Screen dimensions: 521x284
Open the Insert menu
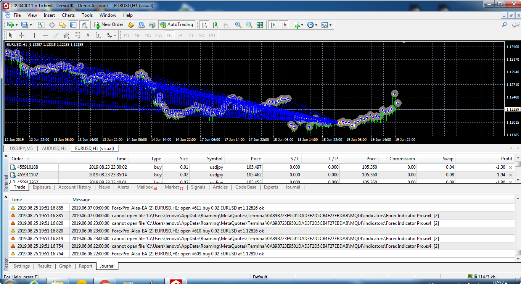(49, 15)
